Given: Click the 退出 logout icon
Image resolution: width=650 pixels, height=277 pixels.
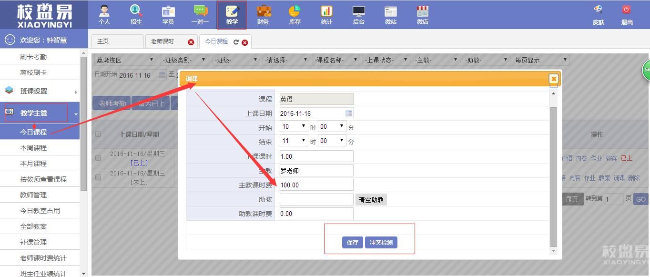Looking at the screenshot, I should pyautogui.click(x=627, y=10).
